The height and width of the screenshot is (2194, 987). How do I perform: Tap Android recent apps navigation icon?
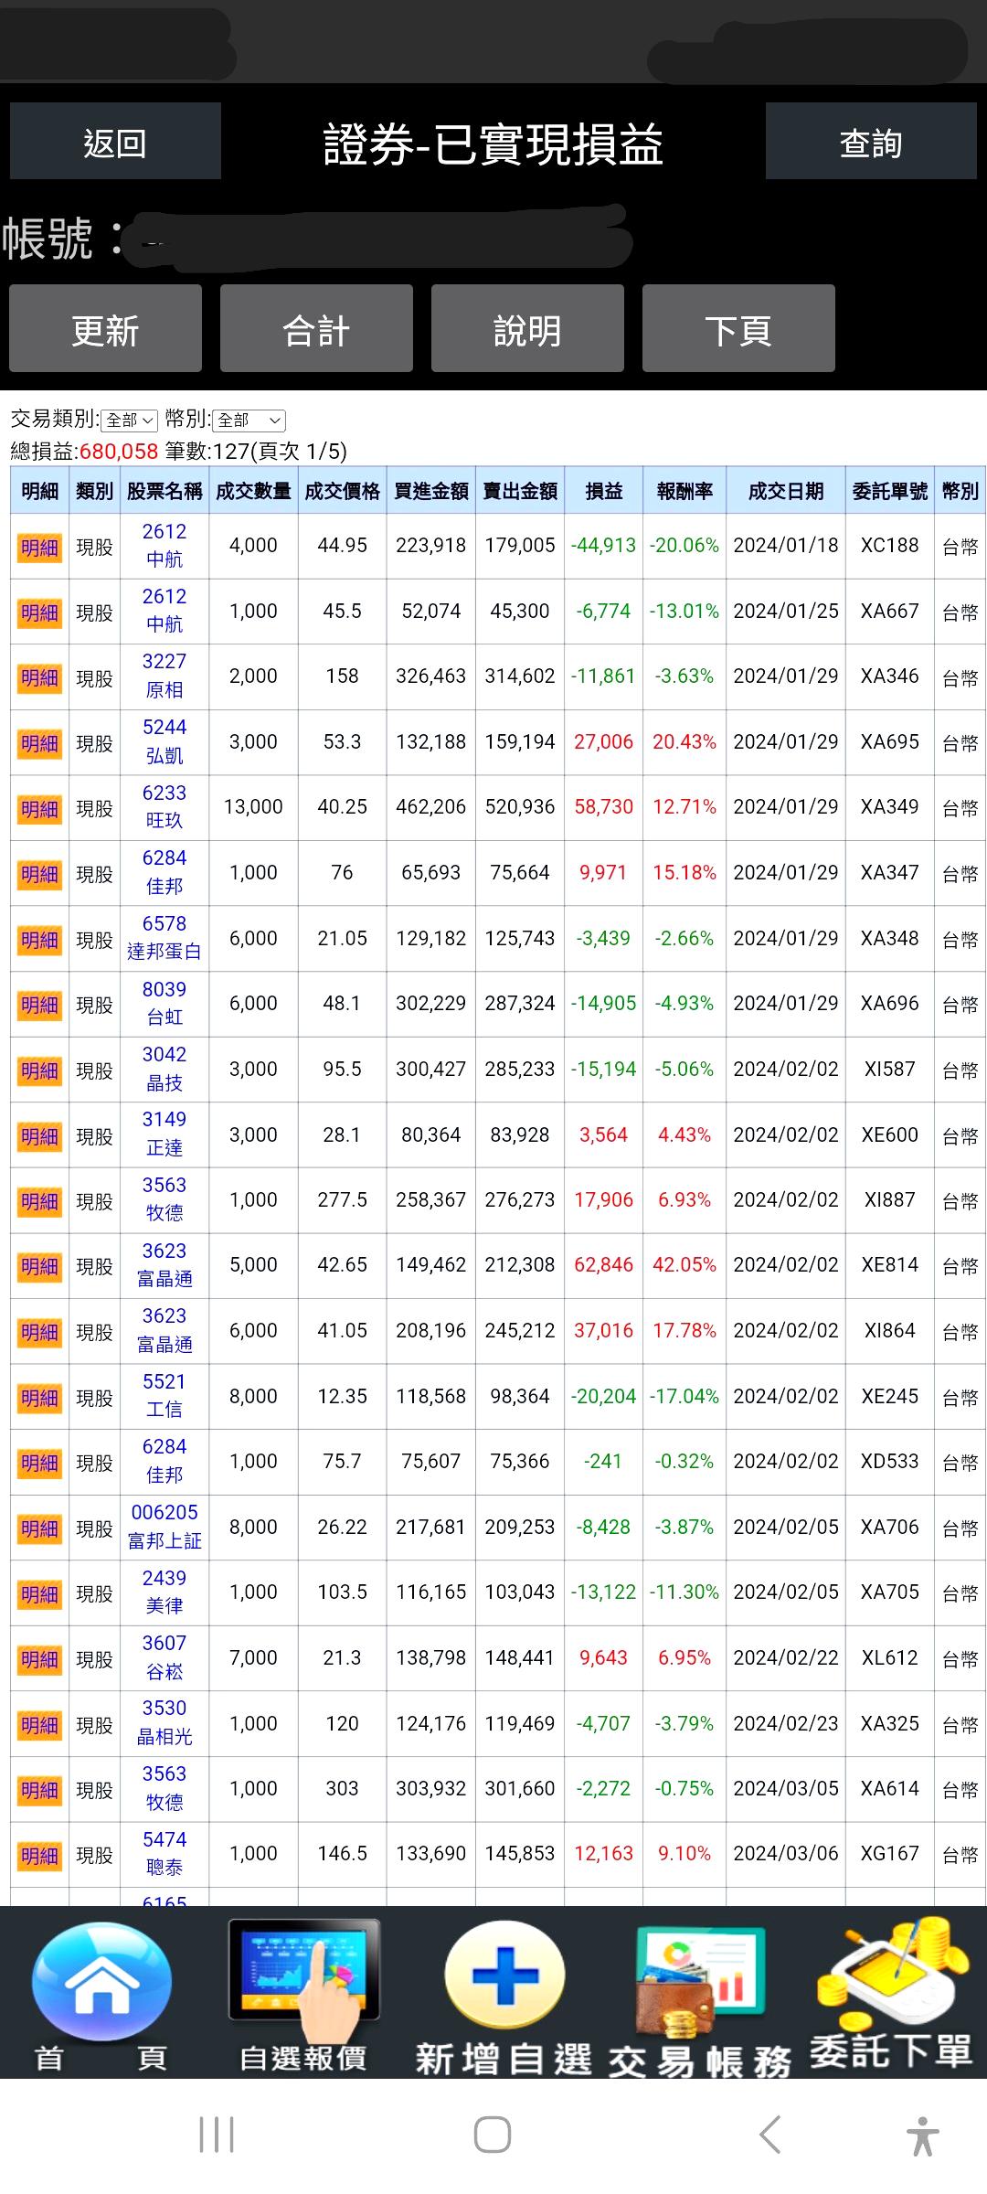[x=217, y=2135]
